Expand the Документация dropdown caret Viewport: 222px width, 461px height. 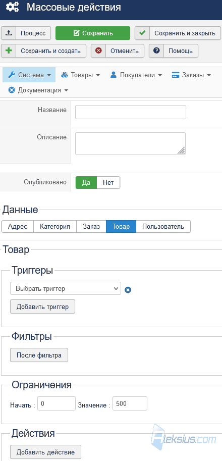point(66,90)
